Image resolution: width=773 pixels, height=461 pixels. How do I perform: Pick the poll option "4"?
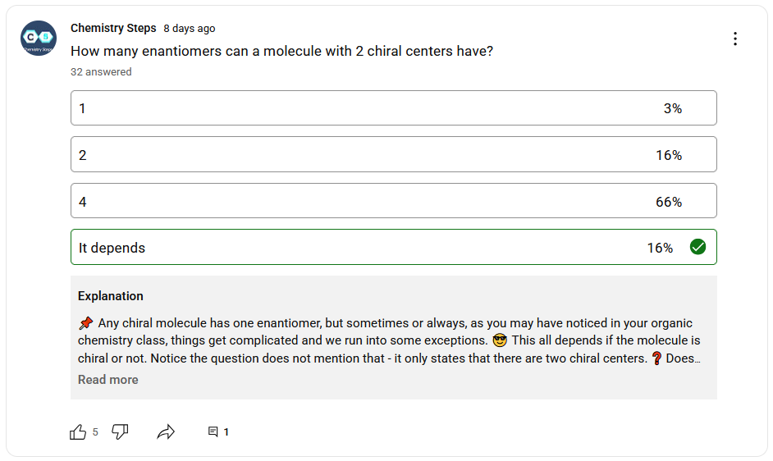pyautogui.click(x=393, y=201)
